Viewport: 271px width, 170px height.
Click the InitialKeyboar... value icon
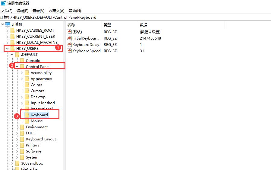tap(69, 38)
